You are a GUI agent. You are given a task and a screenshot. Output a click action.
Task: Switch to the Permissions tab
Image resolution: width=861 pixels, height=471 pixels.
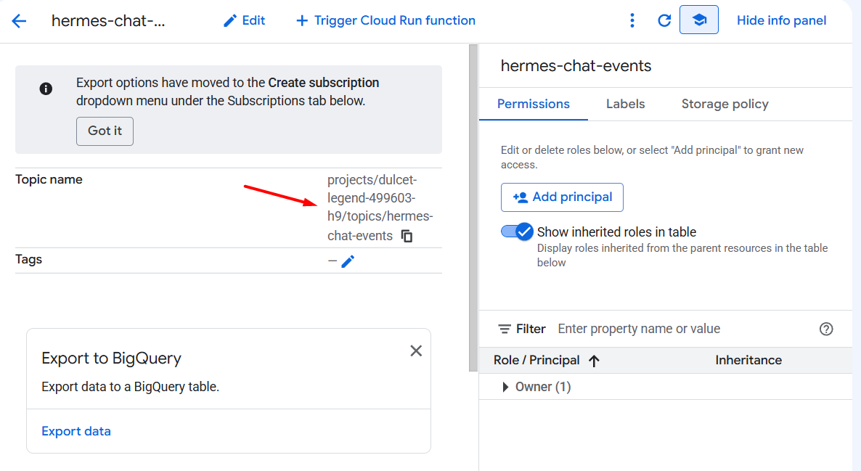tap(533, 105)
